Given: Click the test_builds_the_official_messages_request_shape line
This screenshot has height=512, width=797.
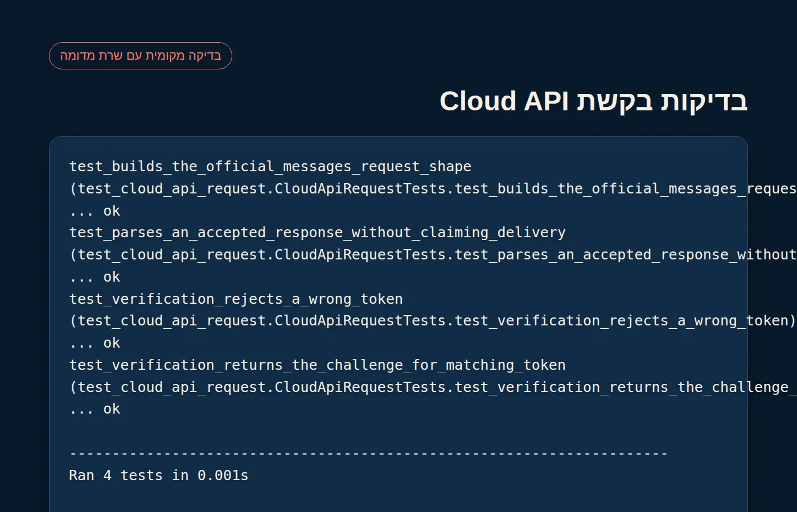Looking at the screenshot, I should point(270,167).
